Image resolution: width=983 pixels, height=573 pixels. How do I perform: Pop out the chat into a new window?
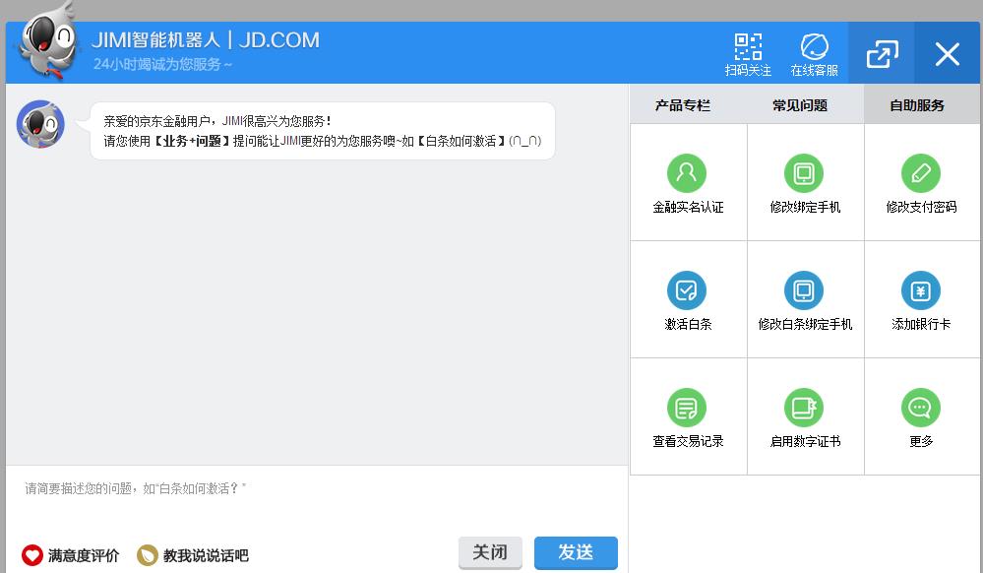pos(882,54)
